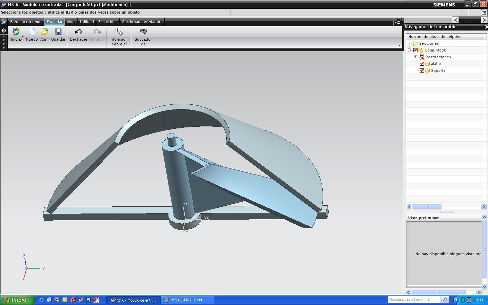The width and height of the screenshot is (488, 305).
Task: Click the NX logo at toolbar corner
Action: pyautogui.click(x=4, y=22)
